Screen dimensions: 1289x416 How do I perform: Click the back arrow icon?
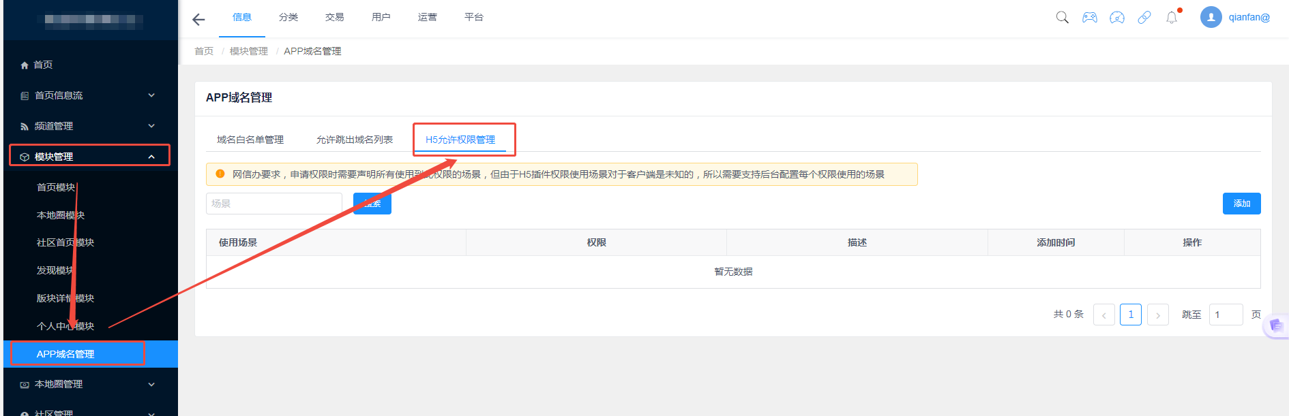click(x=198, y=20)
